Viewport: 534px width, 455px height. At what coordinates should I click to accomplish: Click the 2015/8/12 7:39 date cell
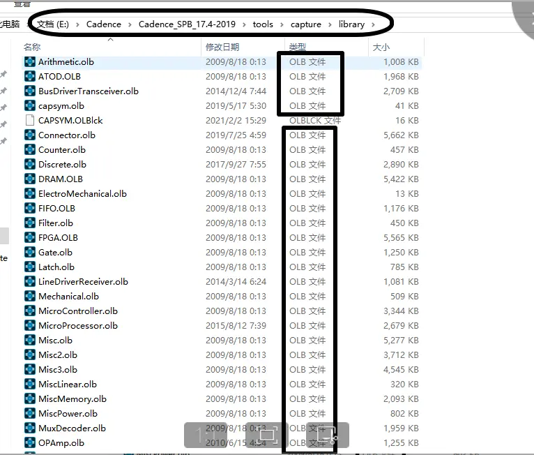(x=236, y=326)
